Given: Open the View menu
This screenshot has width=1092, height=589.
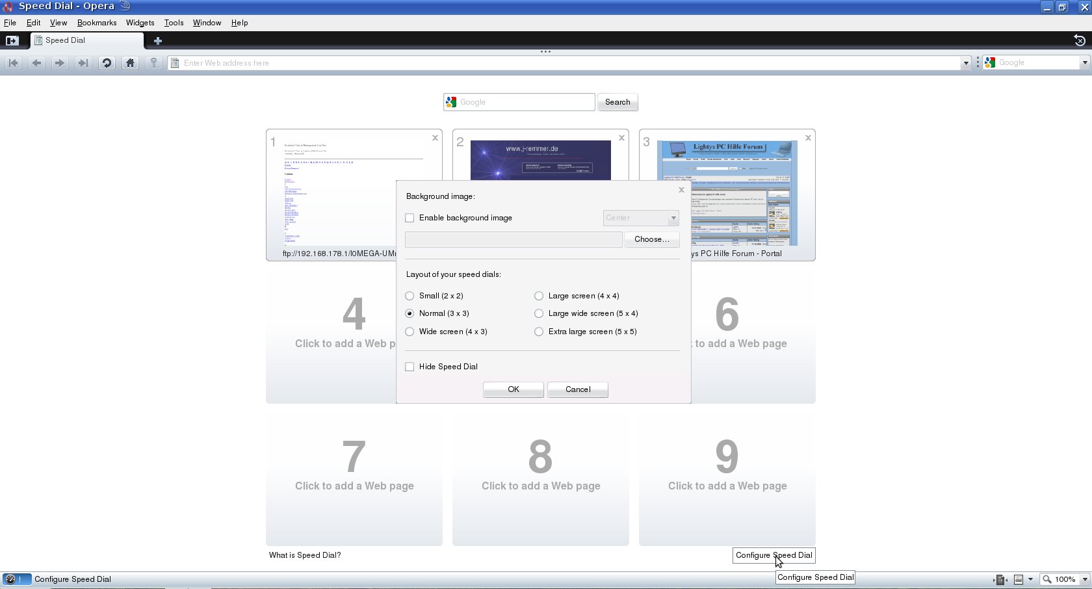Looking at the screenshot, I should 58,23.
